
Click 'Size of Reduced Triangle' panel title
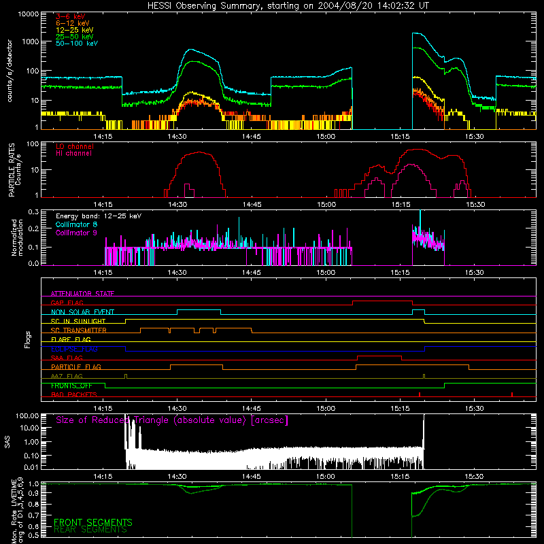(172, 420)
